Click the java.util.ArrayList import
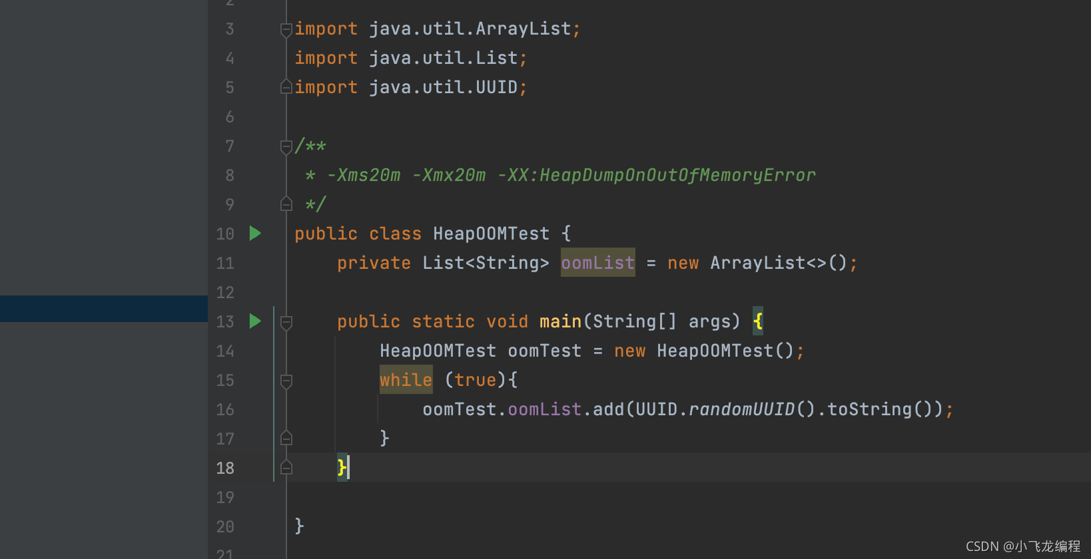The image size is (1091, 559). click(x=470, y=29)
